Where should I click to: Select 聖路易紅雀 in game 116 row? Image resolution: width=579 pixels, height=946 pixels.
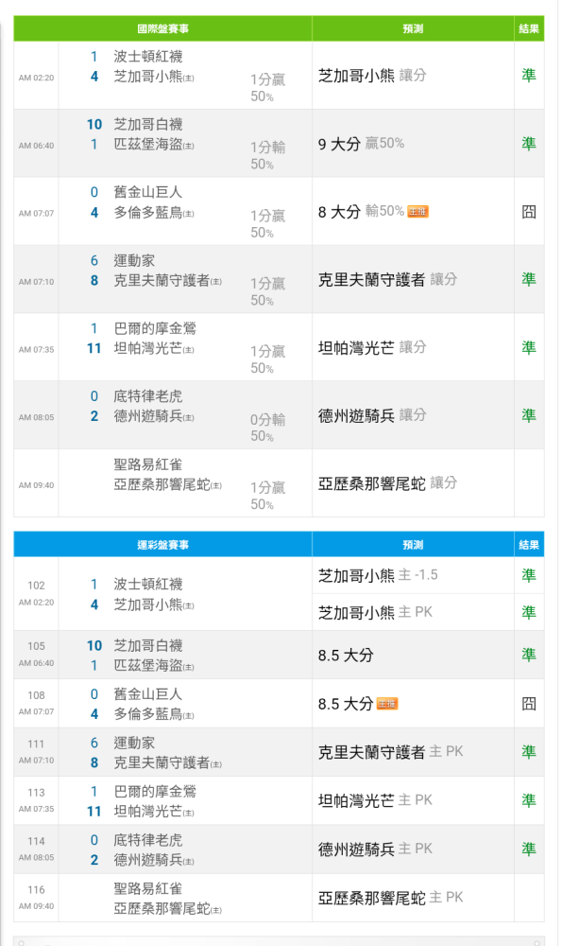(x=148, y=888)
